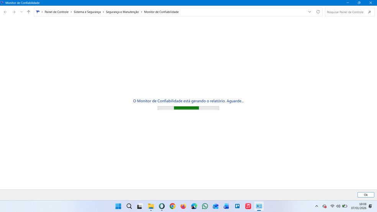Launch Microsoft Edge from taskbar
Screen dimensions: 377x212
[x=194, y=206]
